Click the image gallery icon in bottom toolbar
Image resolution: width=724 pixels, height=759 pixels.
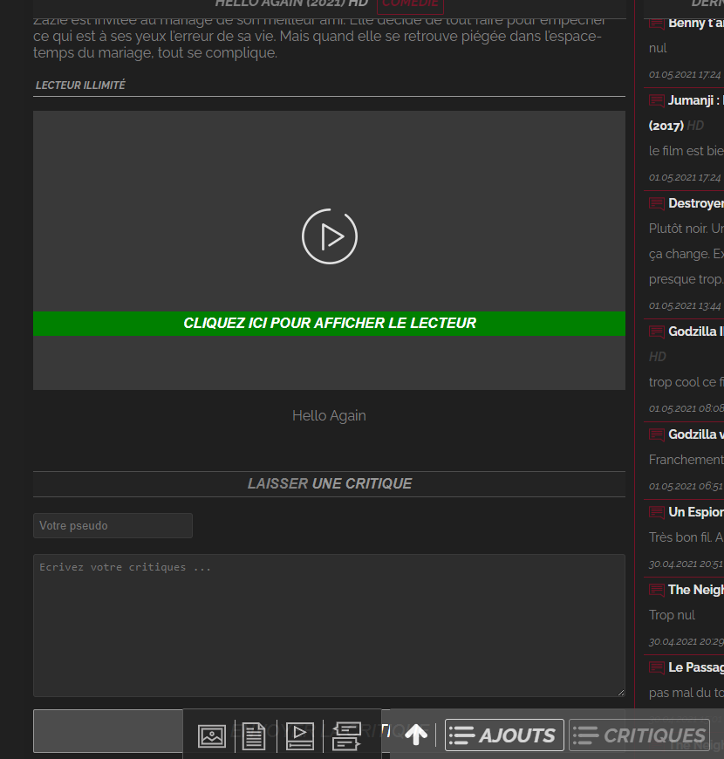coord(211,736)
